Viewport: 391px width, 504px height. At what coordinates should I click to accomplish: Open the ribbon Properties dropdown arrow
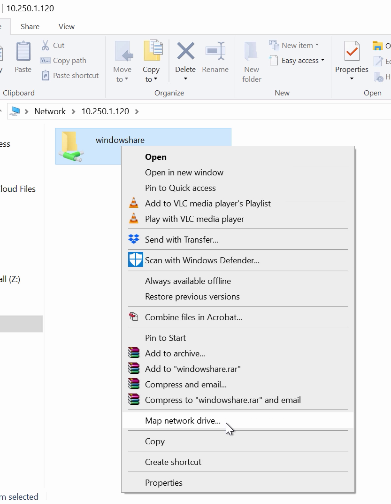click(352, 79)
